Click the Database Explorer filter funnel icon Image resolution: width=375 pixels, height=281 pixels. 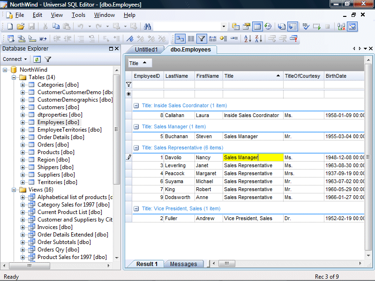(x=48, y=59)
